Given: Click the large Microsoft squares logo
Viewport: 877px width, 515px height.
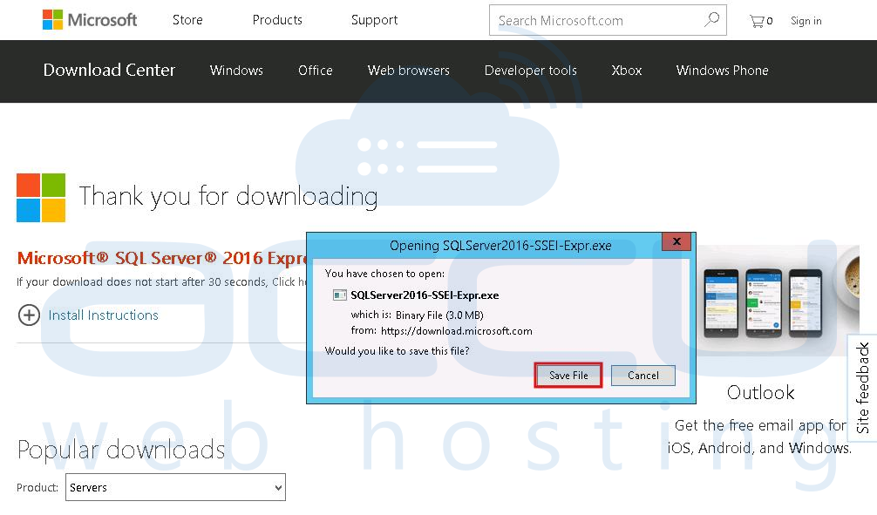Looking at the screenshot, I should (41, 198).
